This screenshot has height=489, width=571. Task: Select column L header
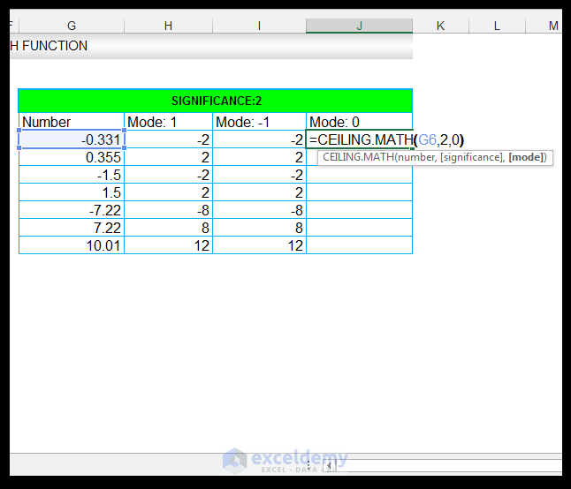[x=497, y=26]
